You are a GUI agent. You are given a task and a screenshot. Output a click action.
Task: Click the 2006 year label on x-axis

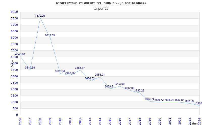(20, 121)
